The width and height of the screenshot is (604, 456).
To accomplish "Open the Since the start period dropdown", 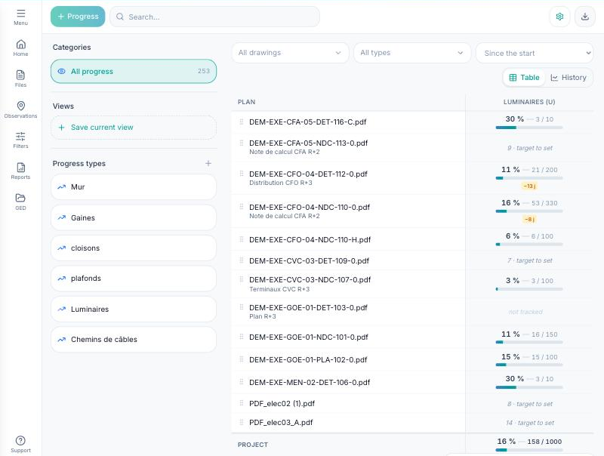I will click(x=535, y=53).
